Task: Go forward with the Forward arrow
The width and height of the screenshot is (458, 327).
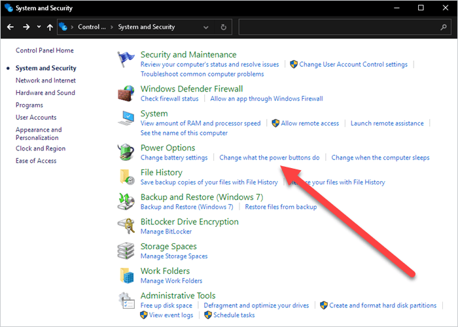Action: [26, 27]
